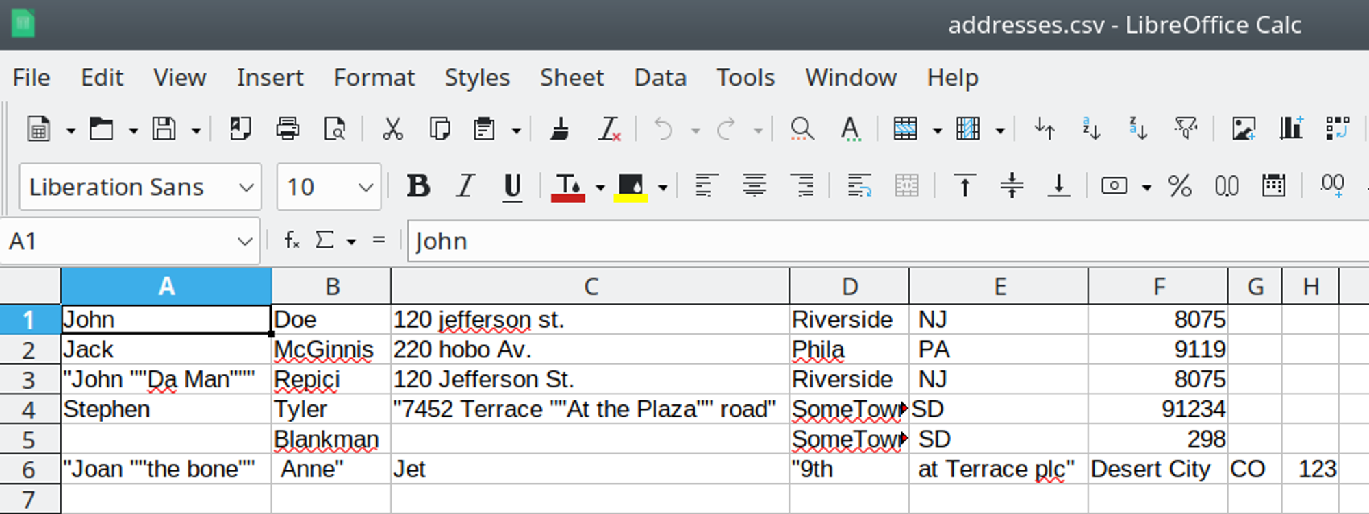Open the background color dropdown arrow
This screenshot has width=1369, height=514.
click(663, 187)
